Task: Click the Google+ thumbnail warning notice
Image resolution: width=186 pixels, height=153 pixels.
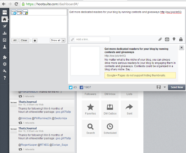Action: pyautogui.click(x=140, y=75)
